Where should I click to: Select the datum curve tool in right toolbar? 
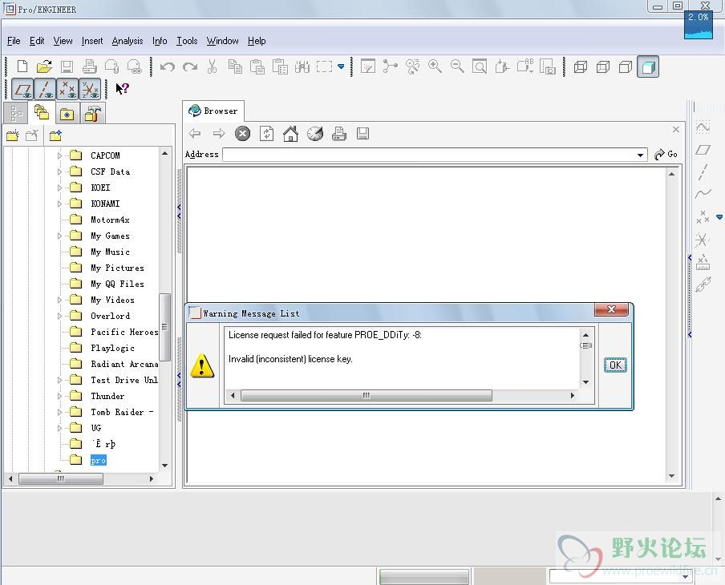click(x=703, y=193)
